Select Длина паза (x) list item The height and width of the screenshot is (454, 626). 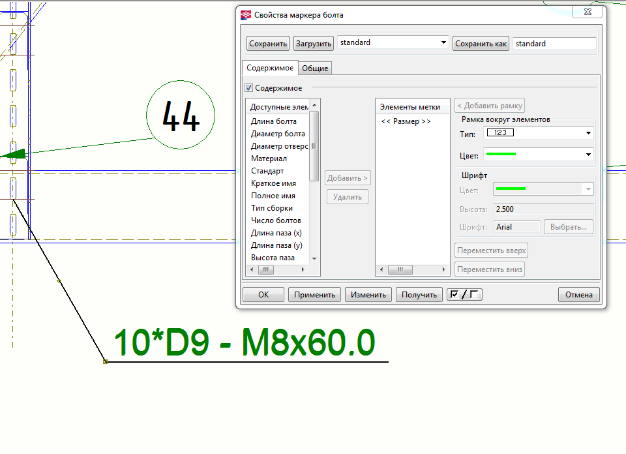click(276, 233)
